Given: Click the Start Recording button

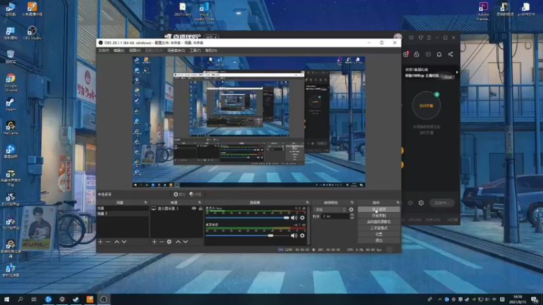Looking at the screenshot, I should point(379,216).
